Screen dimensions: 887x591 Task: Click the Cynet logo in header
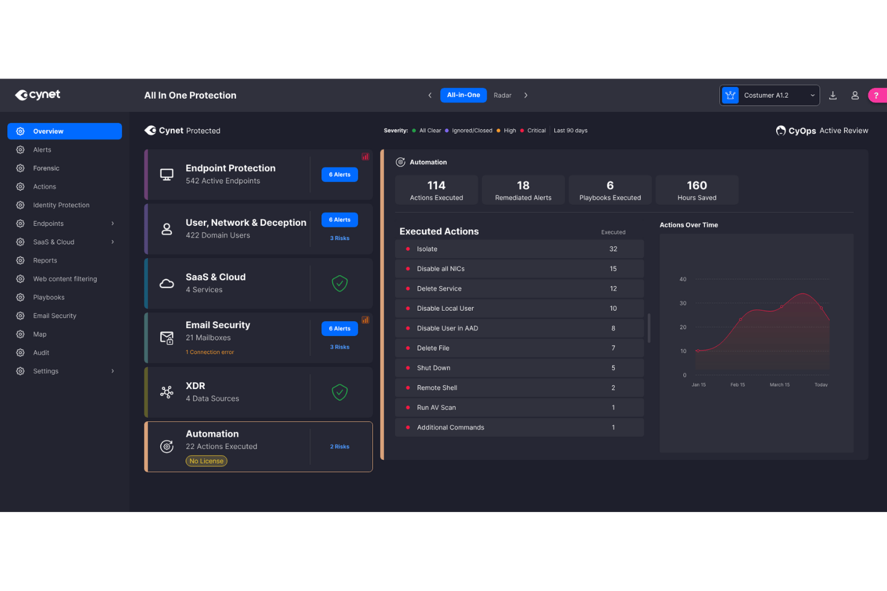coord(38,95)
